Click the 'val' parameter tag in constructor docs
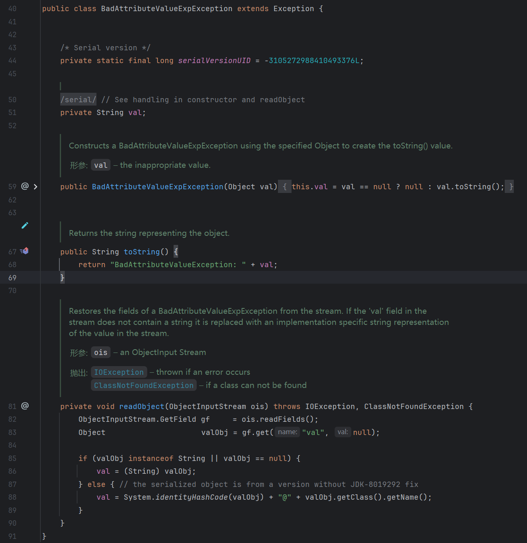This screenshot has width=527, height=543. pyautogui.click(x=101, y=165)
